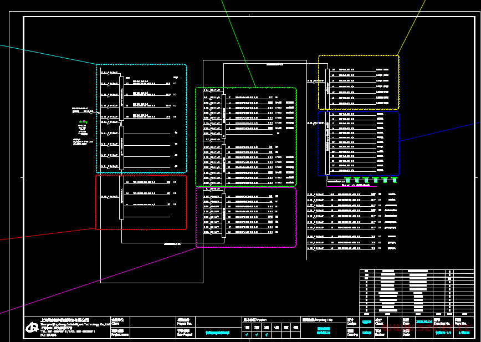The height and width of the screenshot is (342, 481).
Task: Pick the green revision cloud region
Action: (246, 137)
